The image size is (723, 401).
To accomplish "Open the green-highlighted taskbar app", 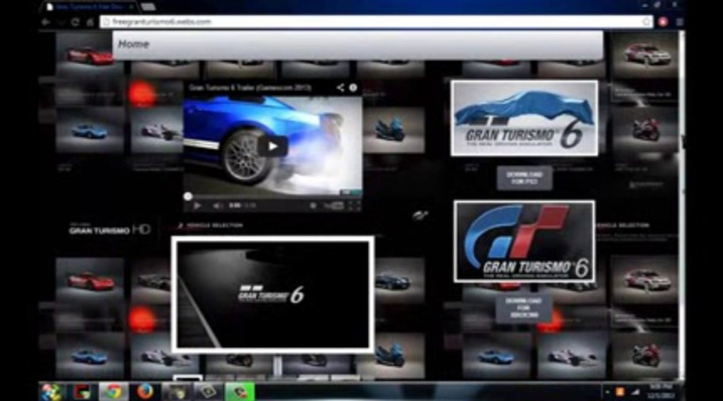I will point(239,392).
